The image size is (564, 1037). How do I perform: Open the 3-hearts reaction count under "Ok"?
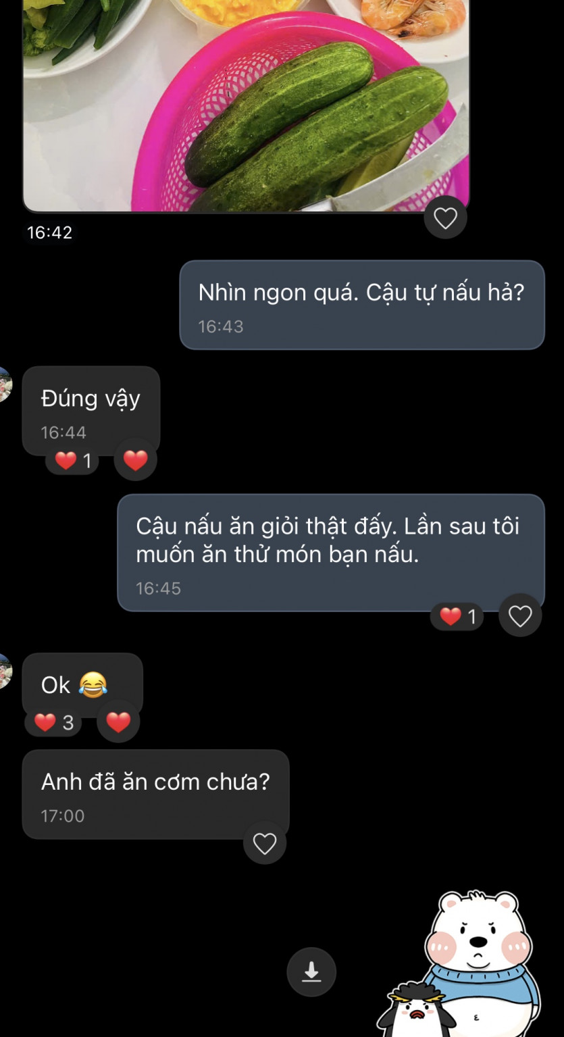coord(53,723)
